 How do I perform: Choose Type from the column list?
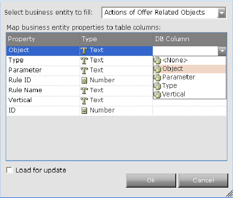pos(189,86)
